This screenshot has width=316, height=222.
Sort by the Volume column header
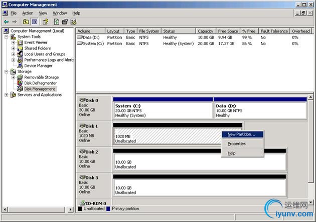click(90, 31)
